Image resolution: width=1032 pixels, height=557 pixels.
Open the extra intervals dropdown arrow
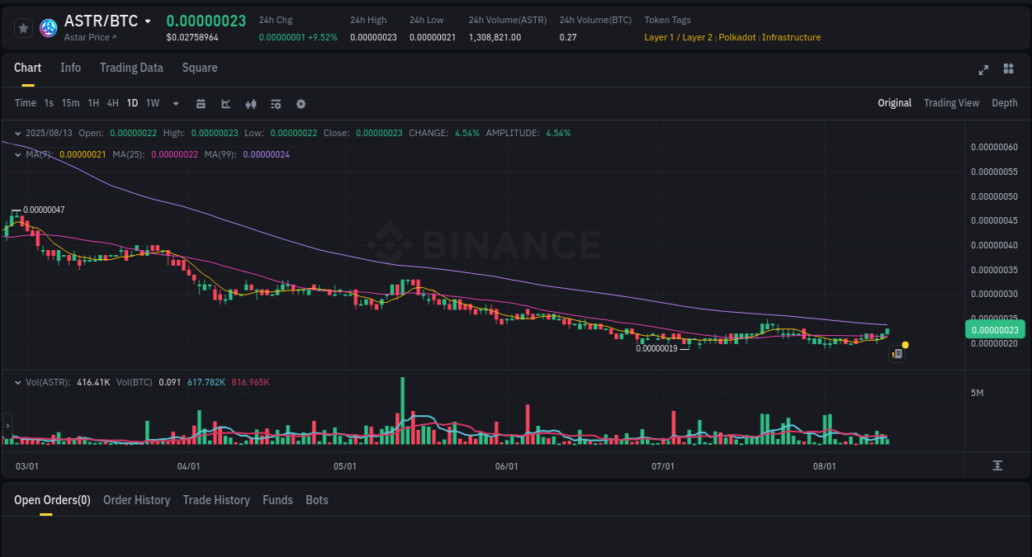point(175,103)
